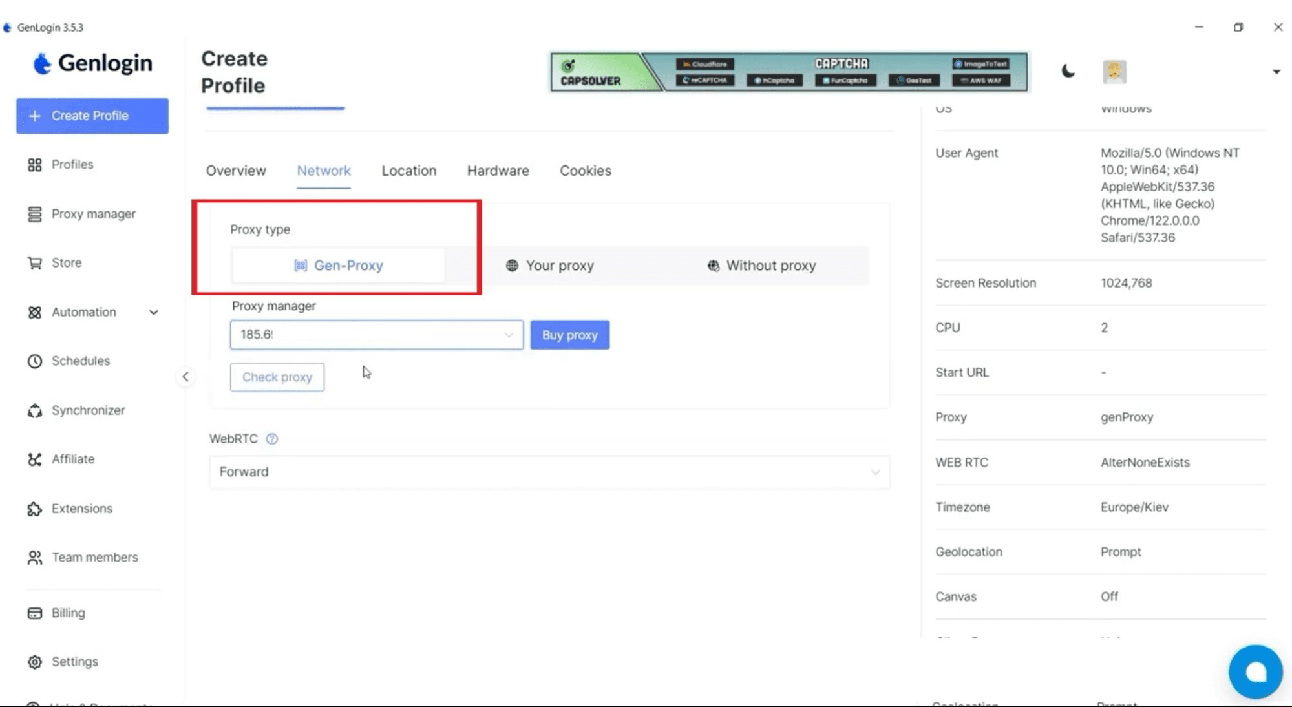This screenshot has width=1292, height=707.
Task: Open Profiles in the sidebar
Action: tap(72, 165)
